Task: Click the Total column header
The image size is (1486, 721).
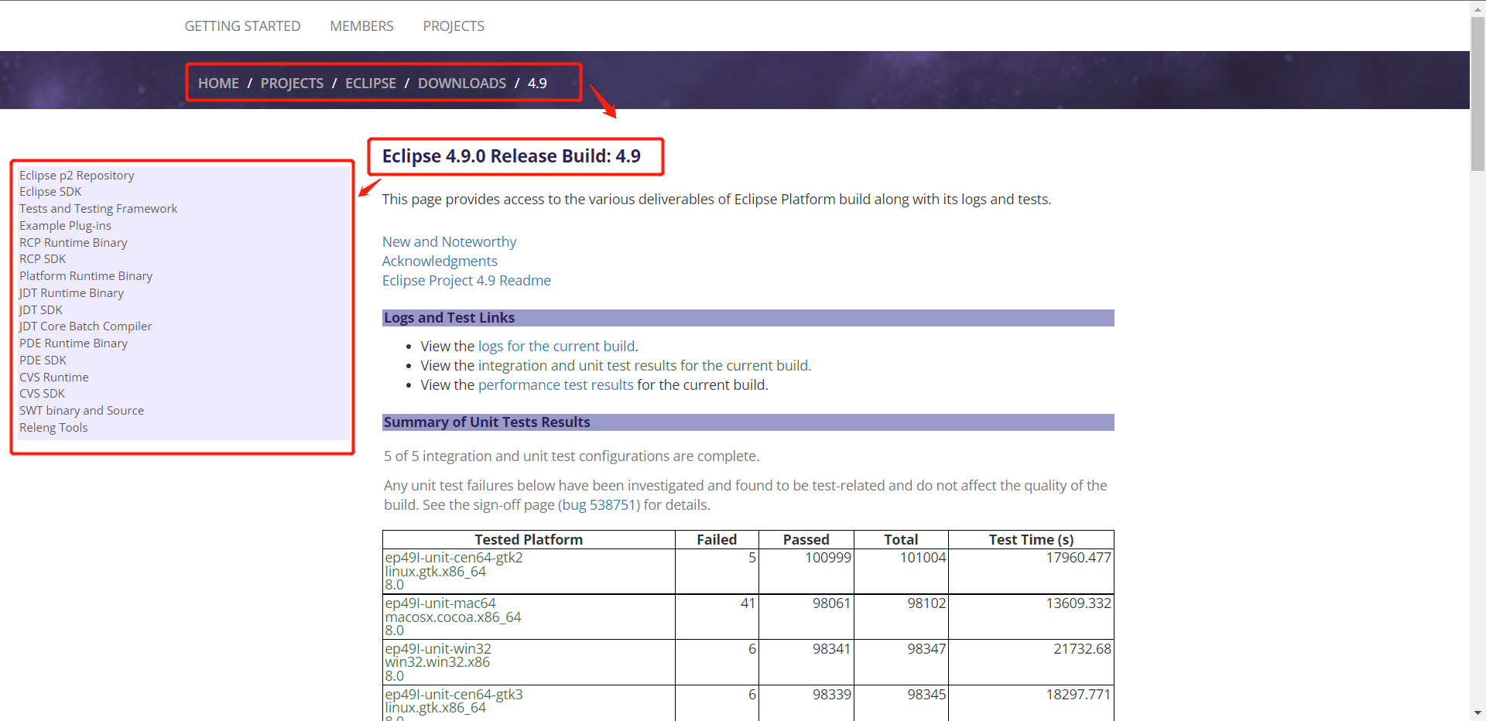Action: [901, 540]
